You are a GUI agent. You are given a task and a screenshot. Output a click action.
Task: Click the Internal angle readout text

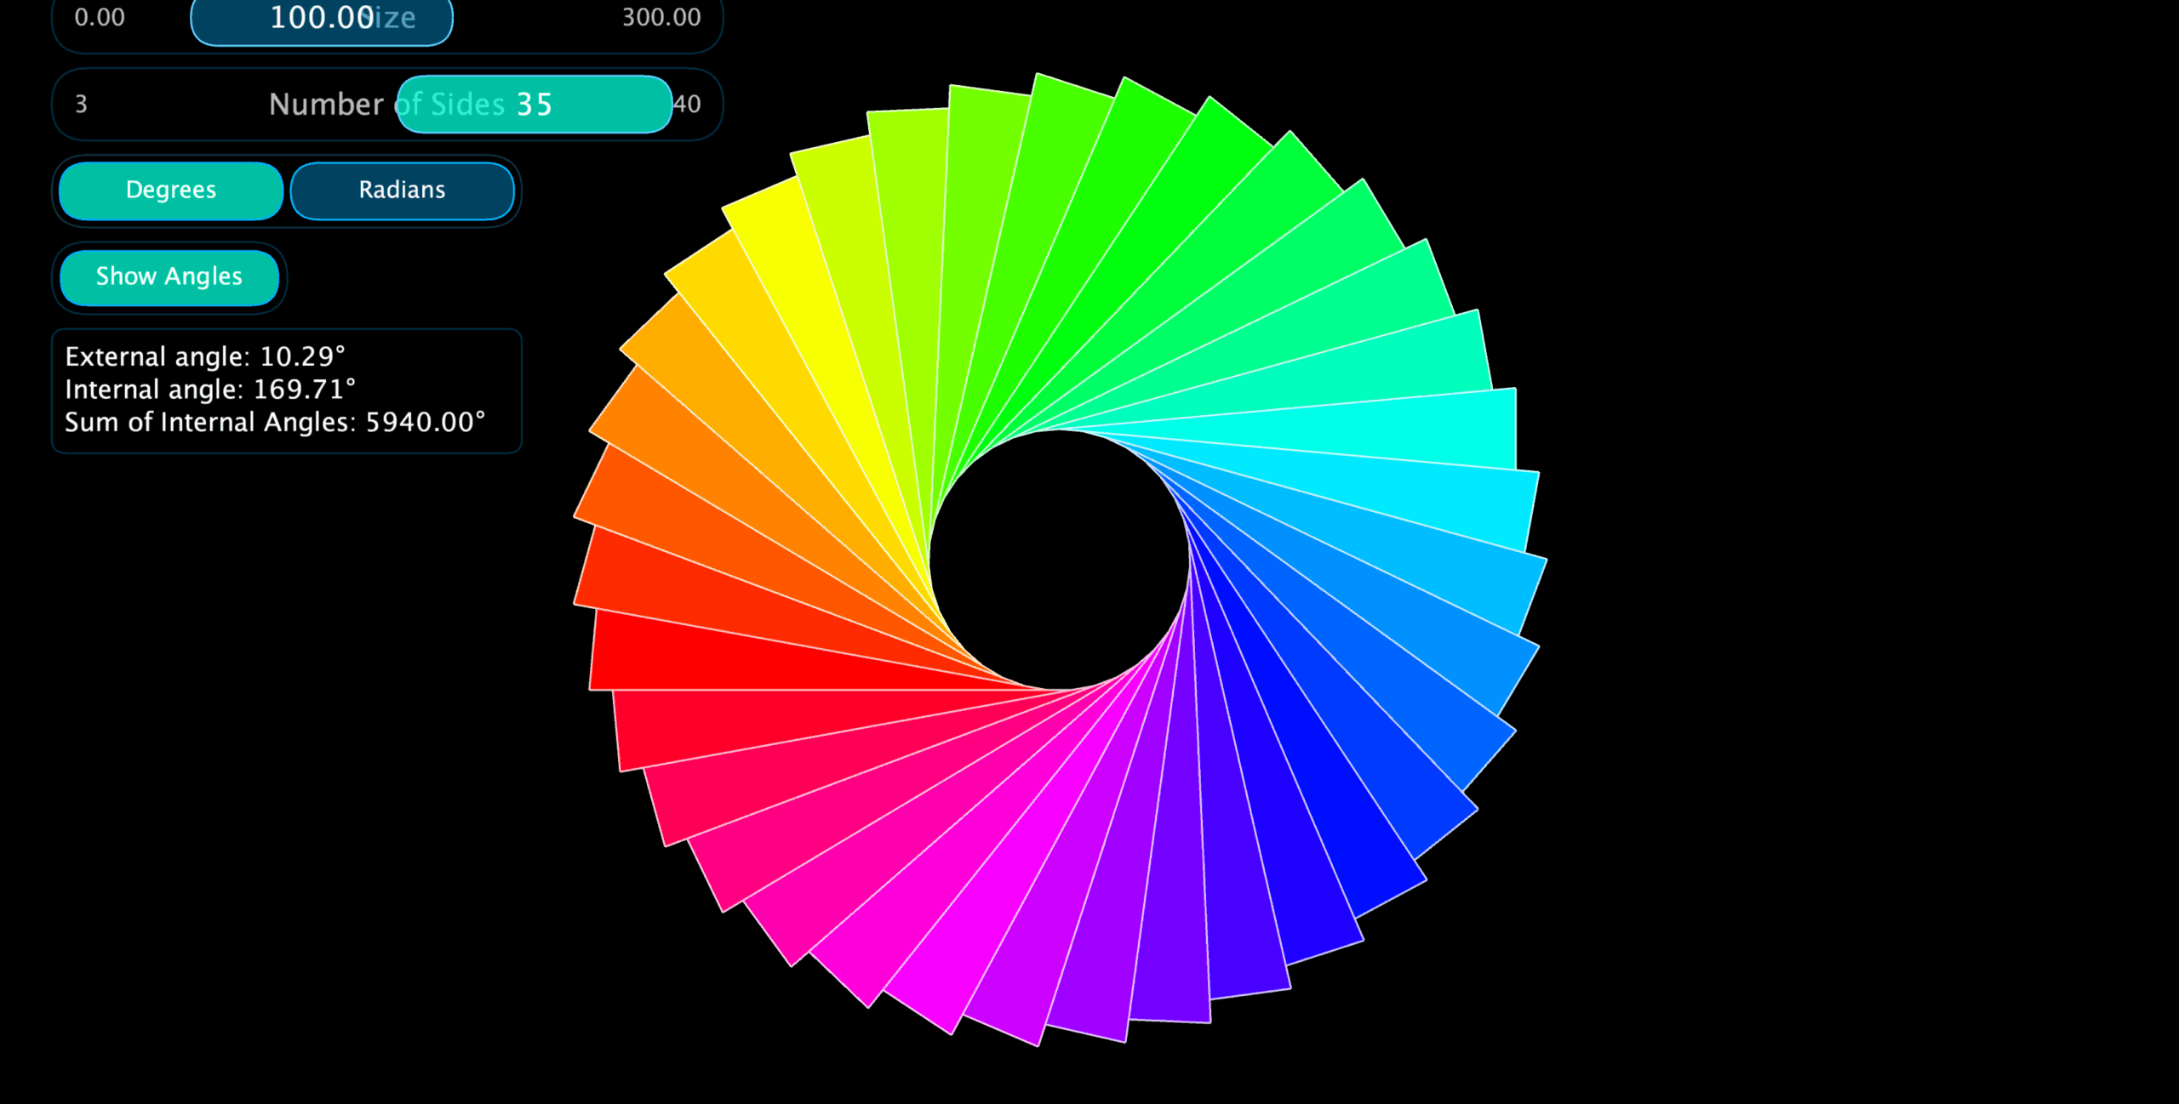[x=211, y=389]
